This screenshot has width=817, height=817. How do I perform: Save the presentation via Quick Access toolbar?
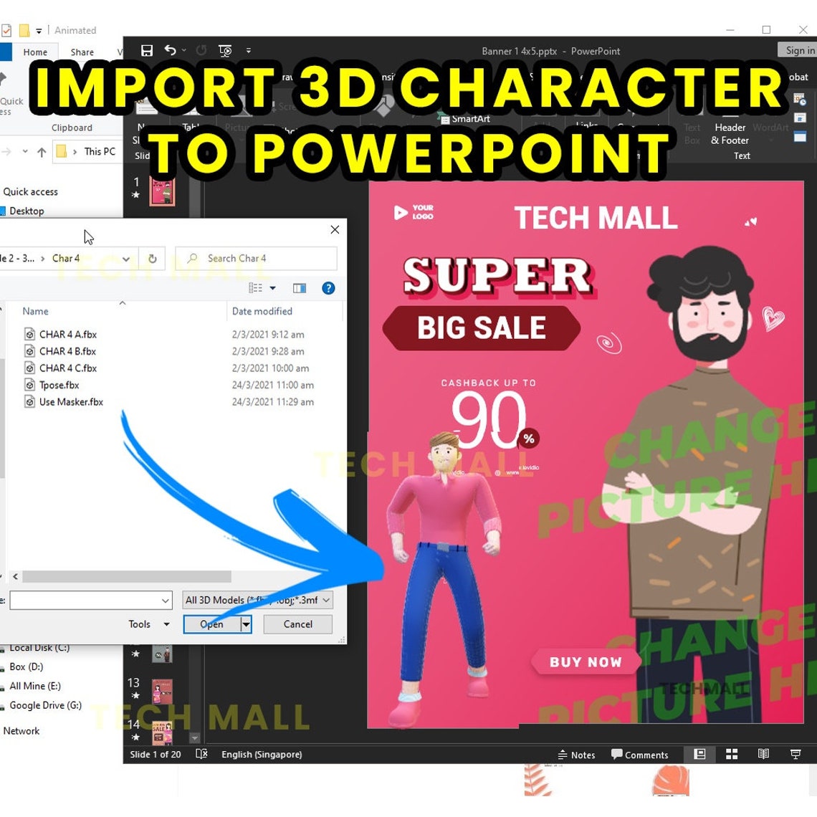[147, 50]
